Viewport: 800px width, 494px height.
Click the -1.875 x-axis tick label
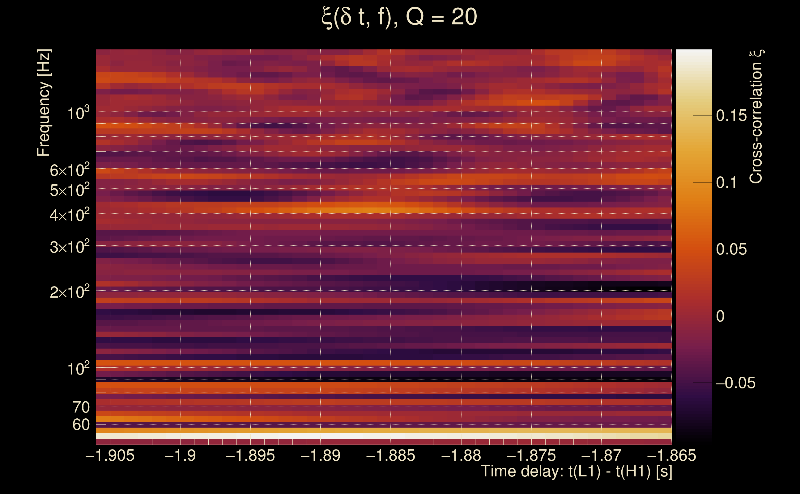(x=531, y=456)
